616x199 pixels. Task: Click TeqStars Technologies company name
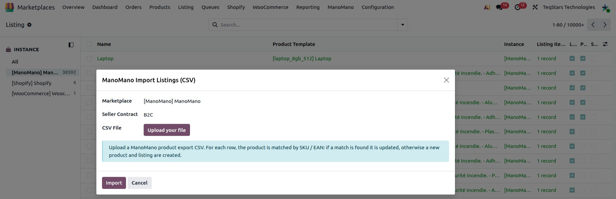tap(569, 7)
